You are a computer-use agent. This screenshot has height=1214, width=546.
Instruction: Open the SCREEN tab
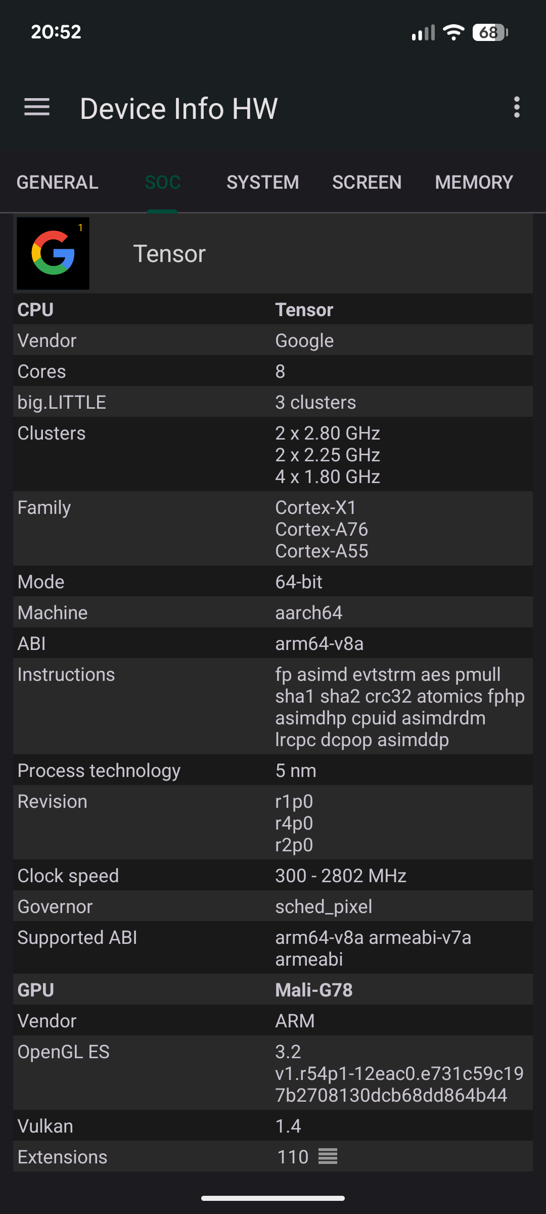coord(367,183)
